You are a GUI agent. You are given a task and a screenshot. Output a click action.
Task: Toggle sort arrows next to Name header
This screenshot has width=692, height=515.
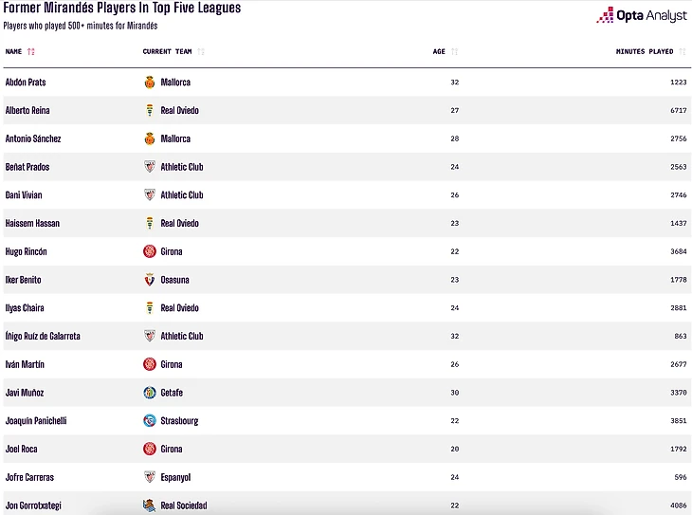[31, 51]
